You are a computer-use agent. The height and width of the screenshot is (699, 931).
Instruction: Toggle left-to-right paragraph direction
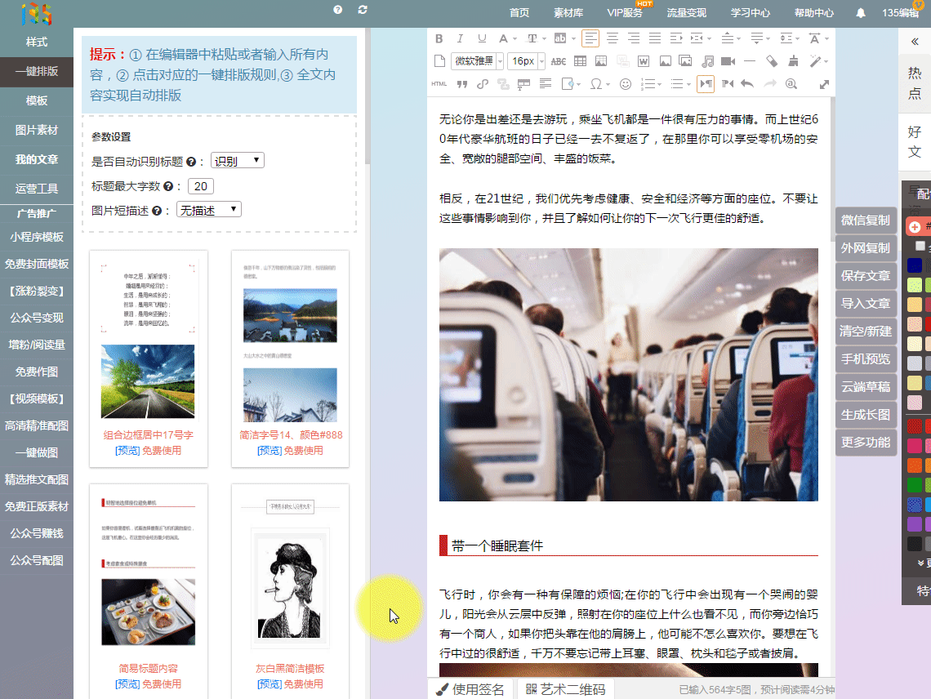click(x=706, y=84)
